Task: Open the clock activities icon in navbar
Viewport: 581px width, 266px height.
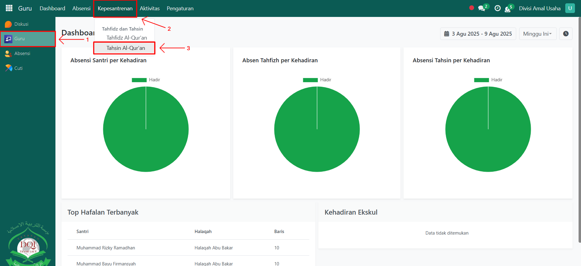Action: 497,8
